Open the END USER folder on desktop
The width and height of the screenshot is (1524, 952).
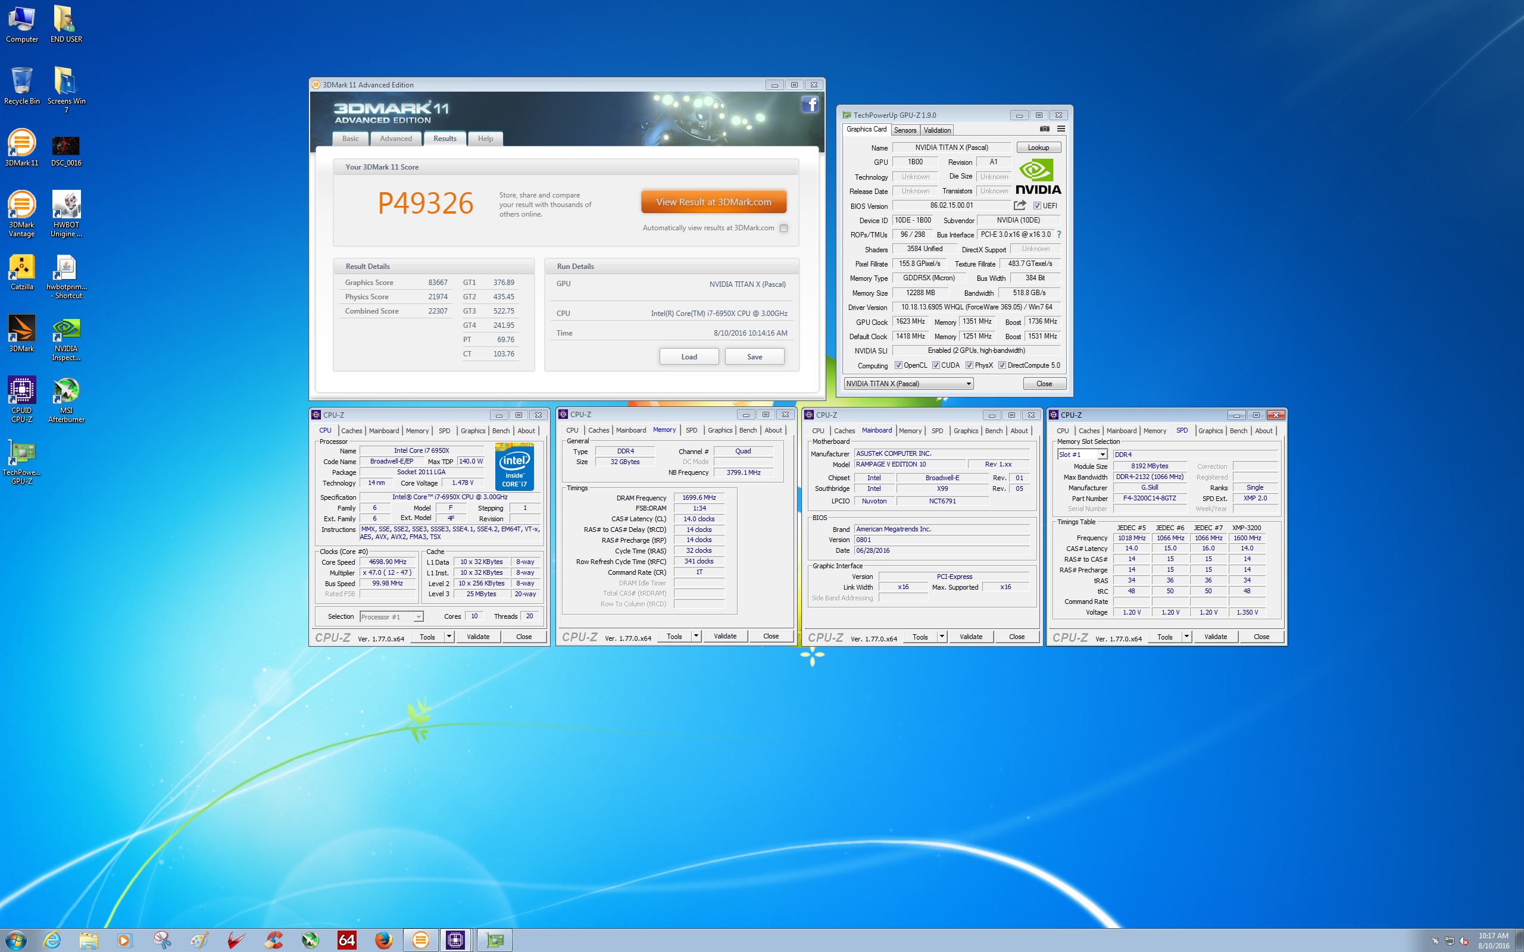(x=66, y=24)
